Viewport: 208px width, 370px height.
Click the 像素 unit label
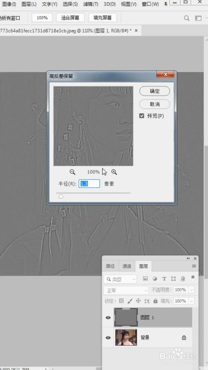pos(109,184)
